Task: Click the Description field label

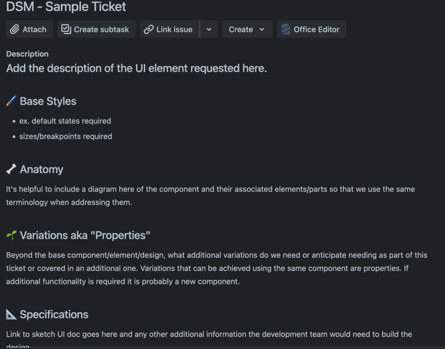Action: point(27,54)
